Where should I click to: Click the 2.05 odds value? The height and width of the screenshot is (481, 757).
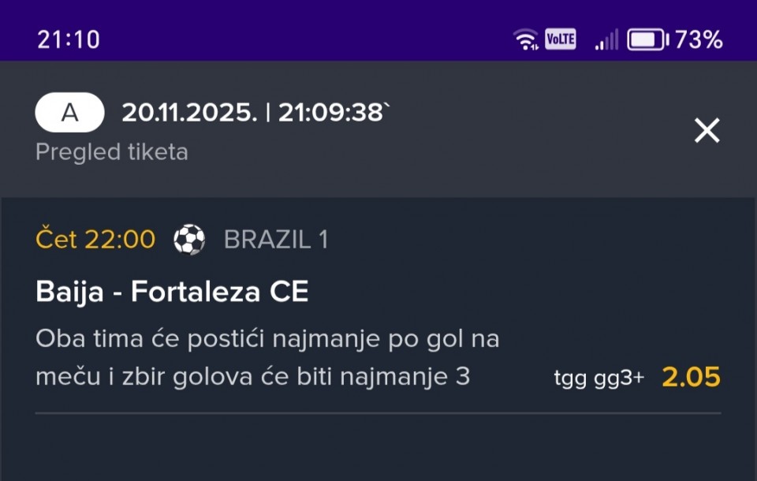(x=691, y=377)
